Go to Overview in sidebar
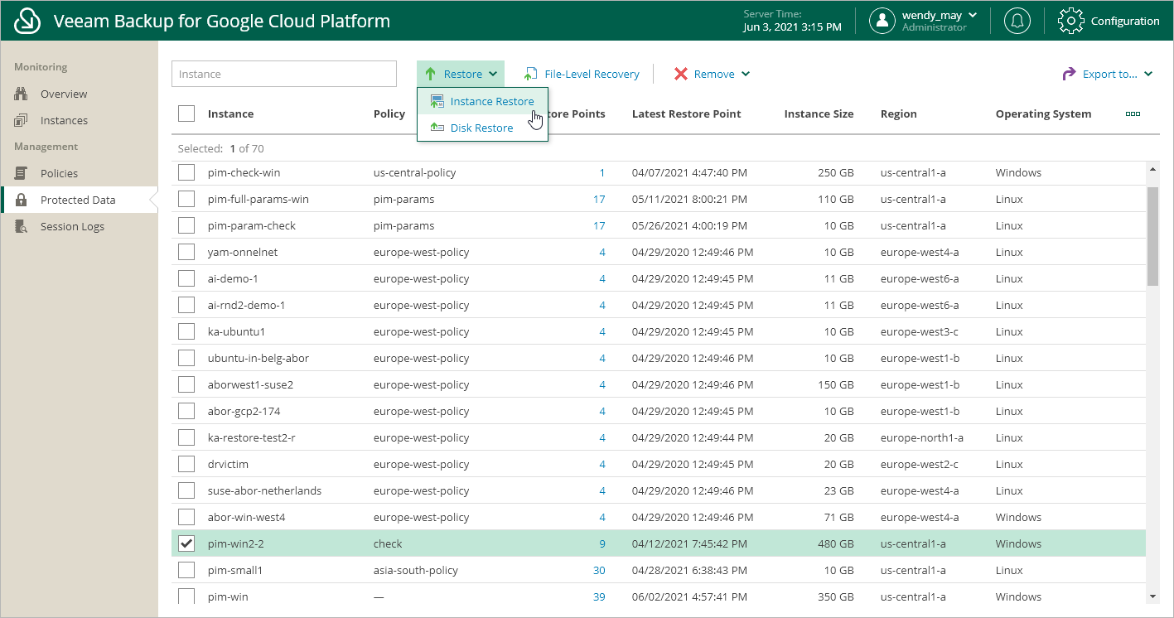 [64, 94]
